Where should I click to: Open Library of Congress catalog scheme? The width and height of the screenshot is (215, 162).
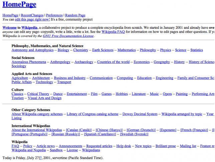(92, 114)
